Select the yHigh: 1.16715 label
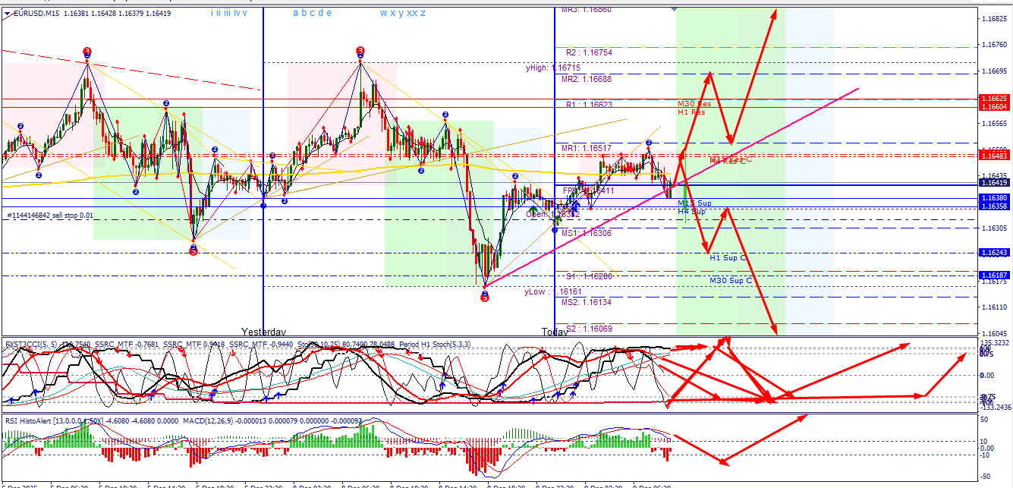1013x488 pixels. click(552, 68)
